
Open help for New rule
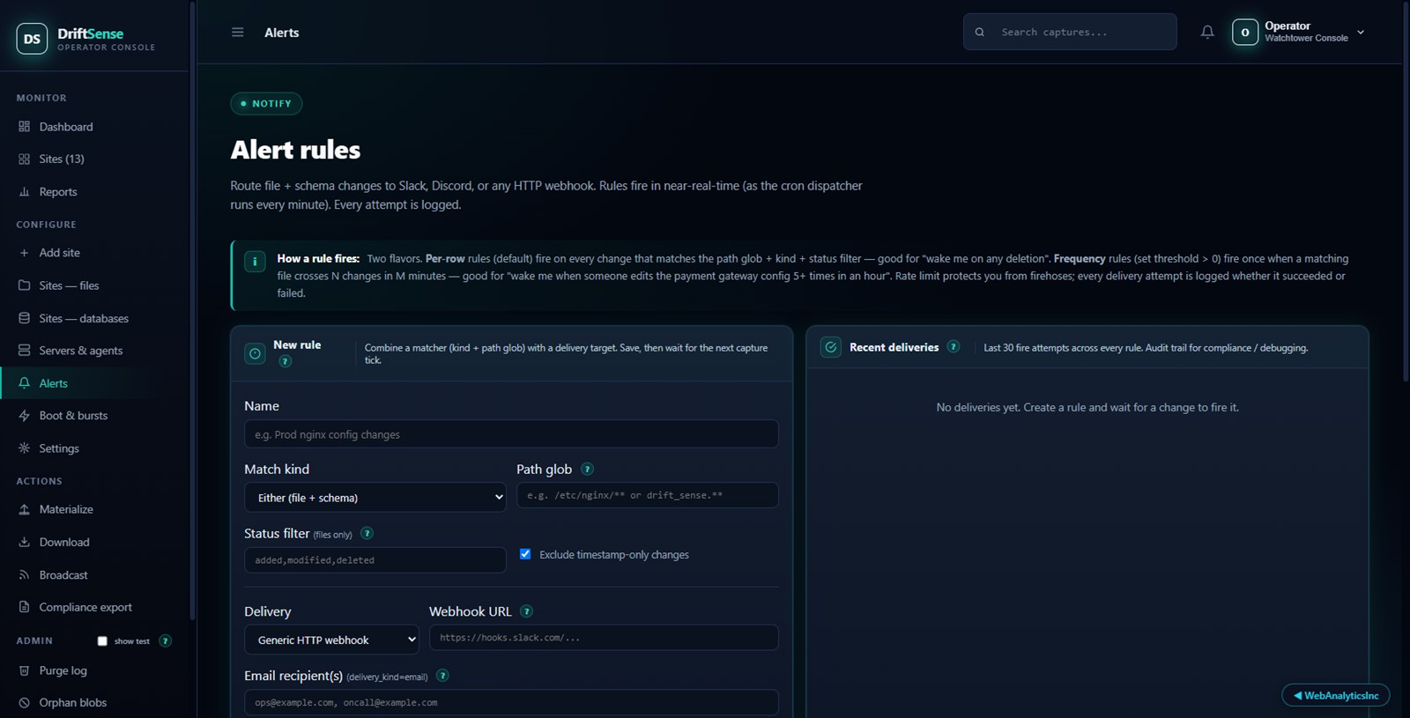coord(286,361)
